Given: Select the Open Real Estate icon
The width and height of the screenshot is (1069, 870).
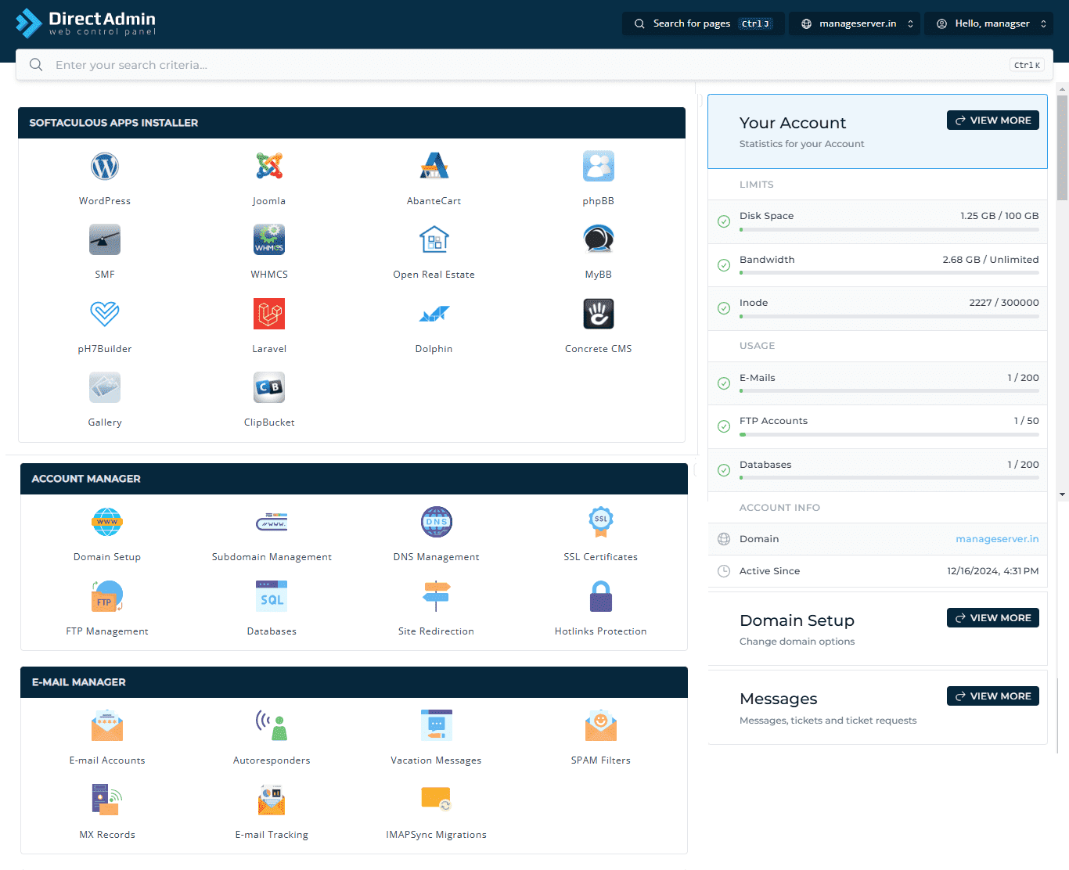Looking at the screenshot, I should tap(434, 239).
